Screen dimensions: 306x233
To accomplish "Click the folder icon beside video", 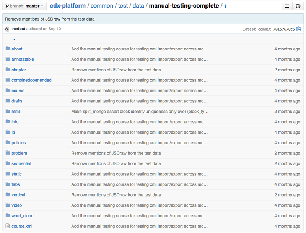I will (x=8, y=205).
